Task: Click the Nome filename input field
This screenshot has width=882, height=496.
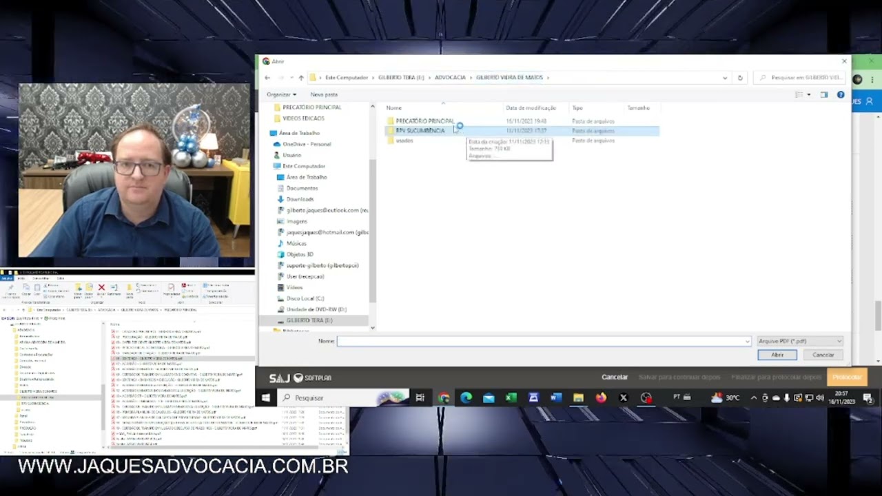Action: click(544, 341)
